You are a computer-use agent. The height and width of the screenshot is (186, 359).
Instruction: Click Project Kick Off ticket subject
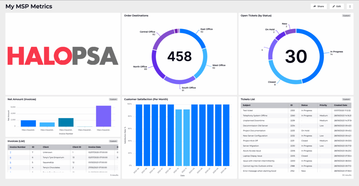click(x=250, y=141)
